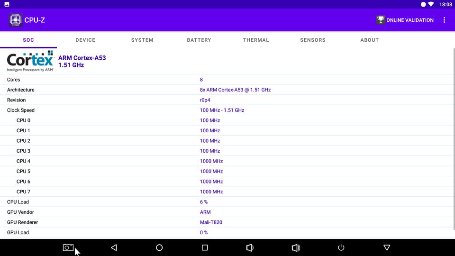Open recent apps with square button
The width and height of the screenshot is (455, 256).
[205, 247]
